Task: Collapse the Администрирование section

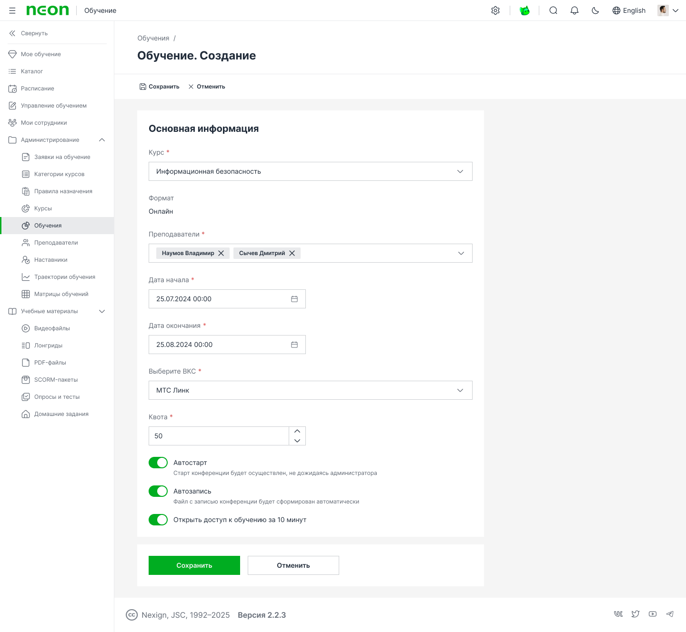Action: pos(102,140)
